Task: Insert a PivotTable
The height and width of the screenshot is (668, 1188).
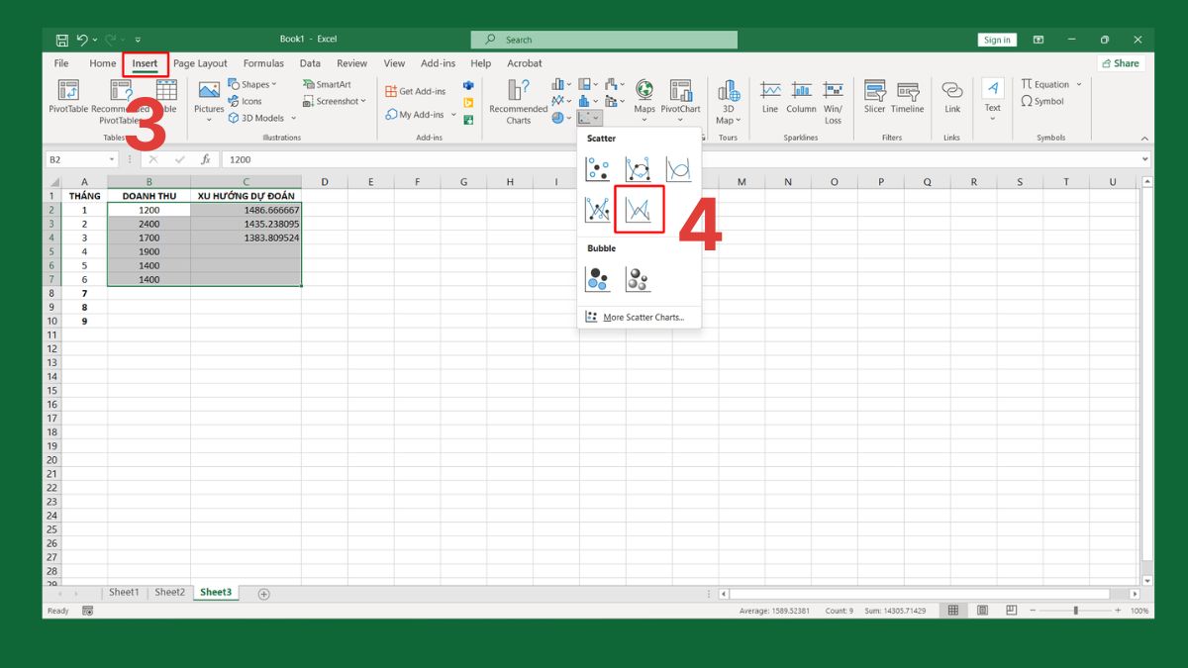Action: pos(68,97)
